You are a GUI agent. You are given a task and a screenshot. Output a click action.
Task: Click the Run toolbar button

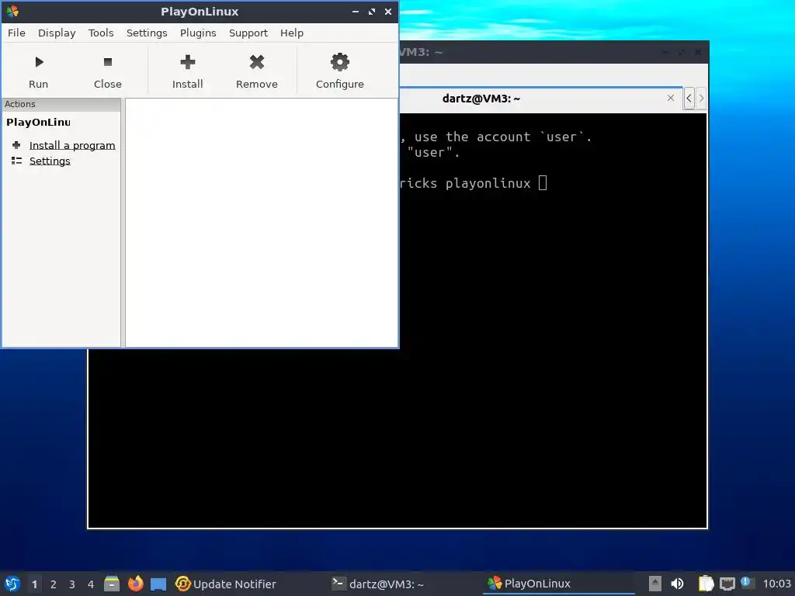38,71
